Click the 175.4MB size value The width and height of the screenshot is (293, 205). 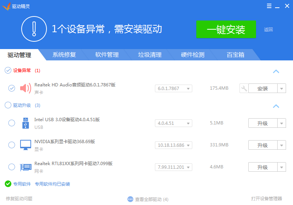click(219, 88)
